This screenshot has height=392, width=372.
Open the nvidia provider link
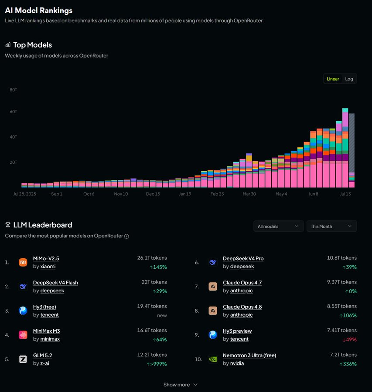point(237,364)
